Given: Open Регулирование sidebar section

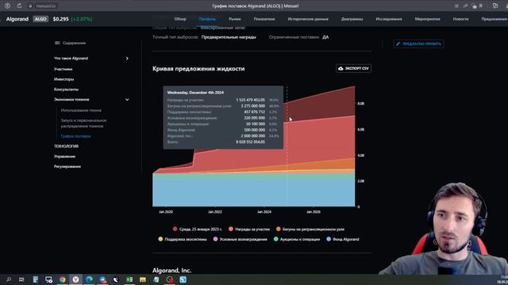Looking at the screenshot, I should point(67,166).
